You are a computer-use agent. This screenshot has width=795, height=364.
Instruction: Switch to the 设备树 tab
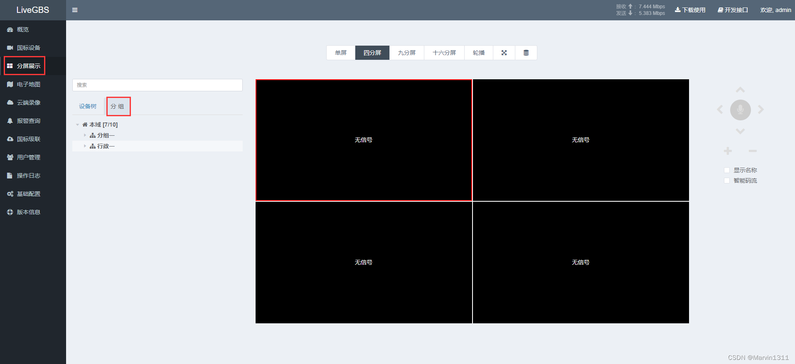pos(88,106)
